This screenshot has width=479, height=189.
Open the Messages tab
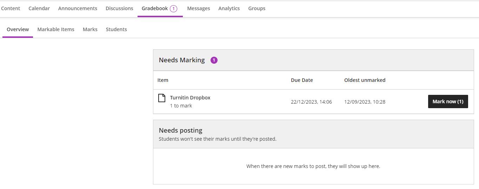(198, 8)
